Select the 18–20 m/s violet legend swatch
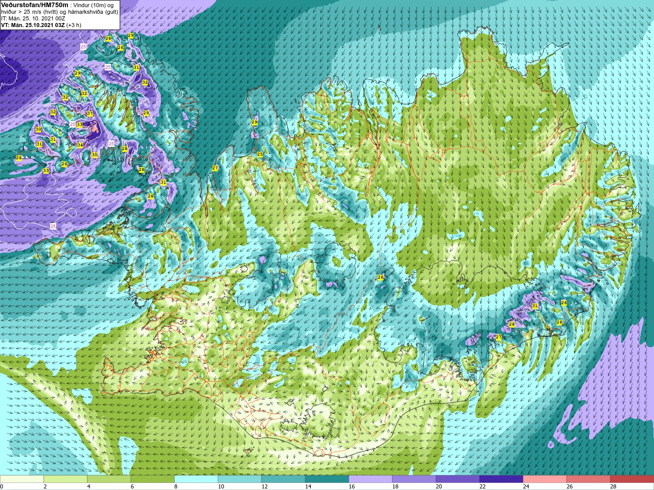This screenshot has height=490, width=654. click(414, 479)
